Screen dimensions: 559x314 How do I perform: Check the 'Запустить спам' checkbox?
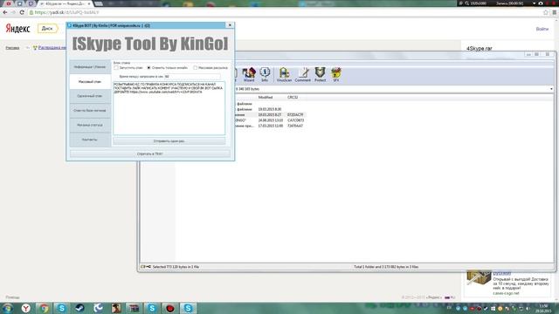coord(116,68)
